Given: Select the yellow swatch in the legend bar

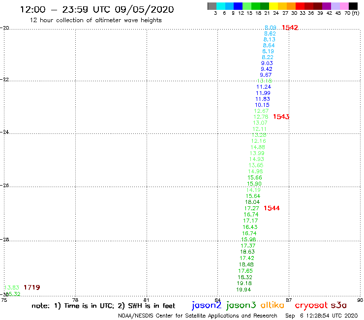Looking at the screenshot, I should (x=273, y=6).
